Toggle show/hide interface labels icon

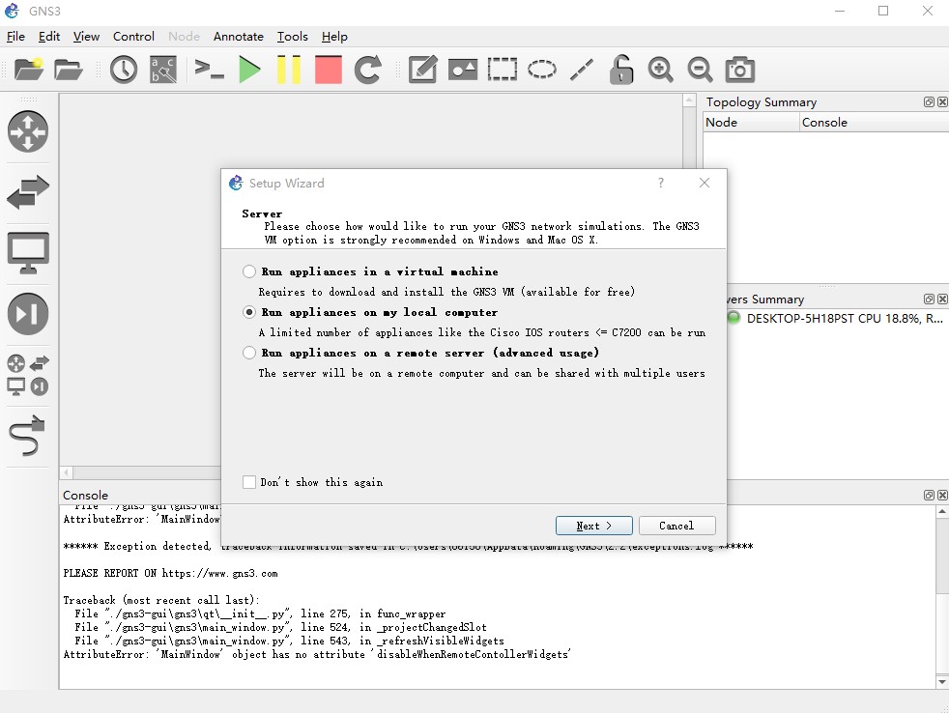tap(163, 70)
